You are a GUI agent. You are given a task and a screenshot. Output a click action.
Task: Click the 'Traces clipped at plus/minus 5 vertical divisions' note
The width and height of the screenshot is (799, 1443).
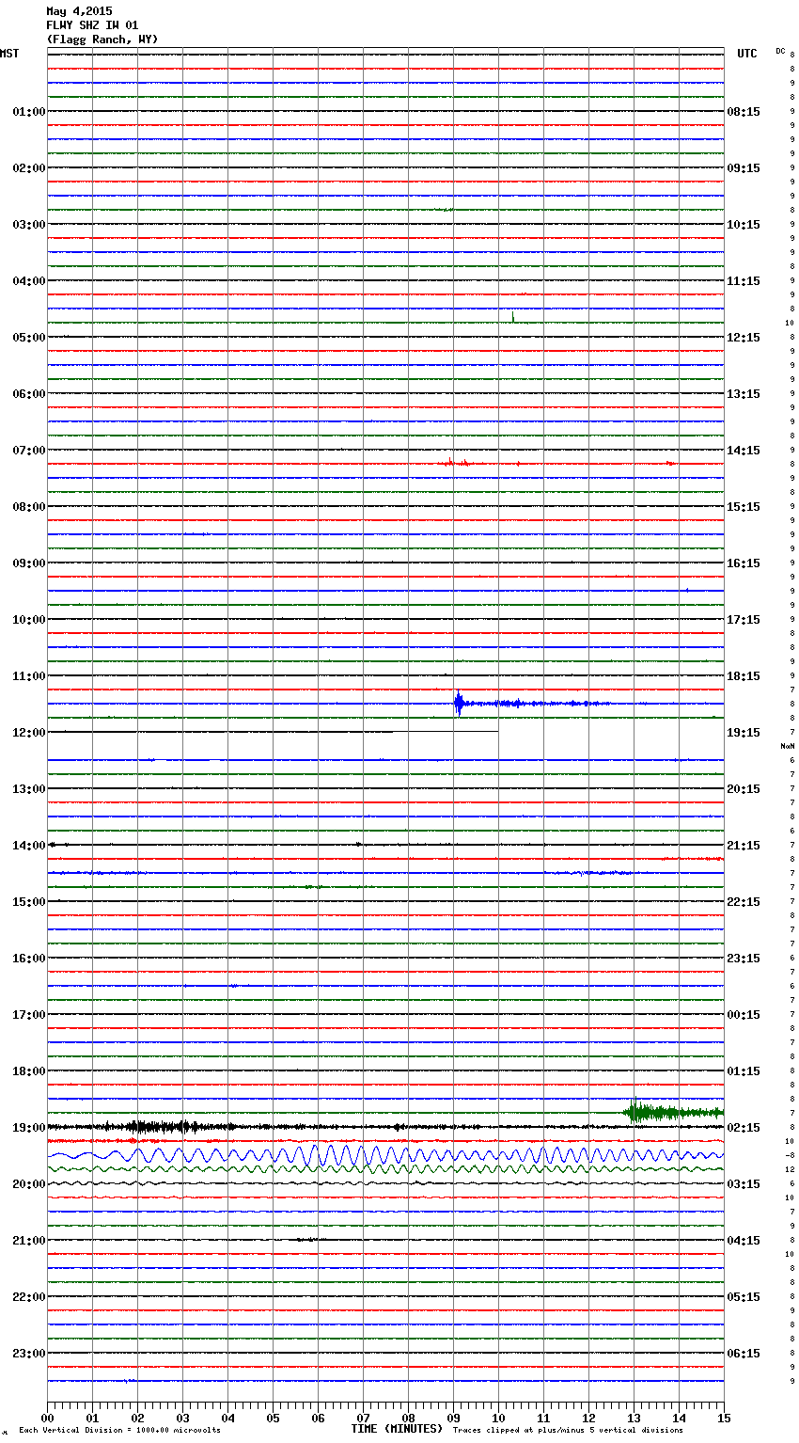pyautogui.click(x=568, y=1431)
